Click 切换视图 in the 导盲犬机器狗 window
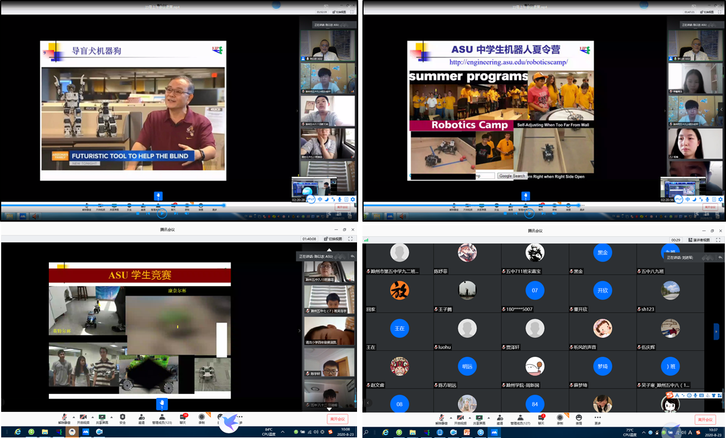 (339, 12)
